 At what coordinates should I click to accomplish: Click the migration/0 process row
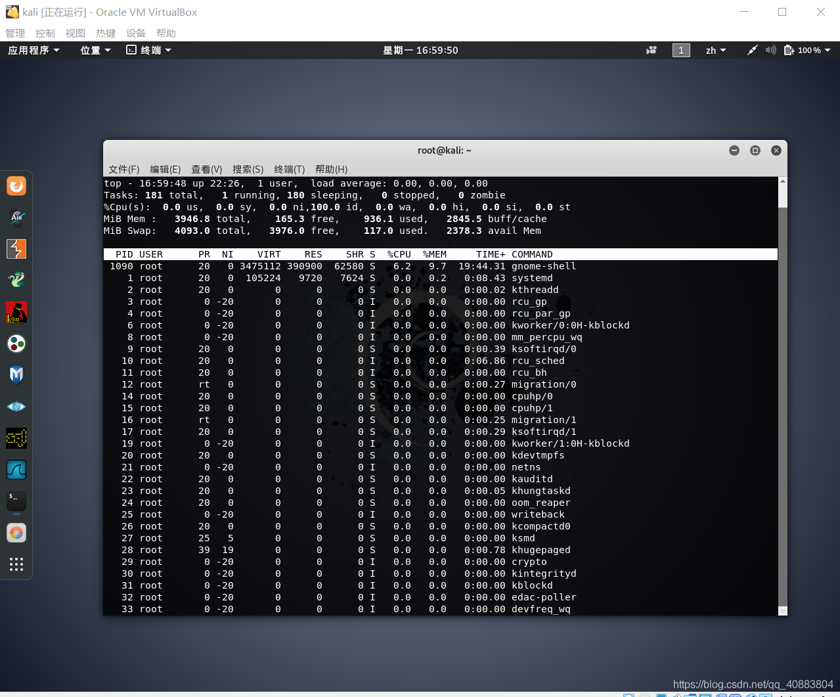pos(440,384)
